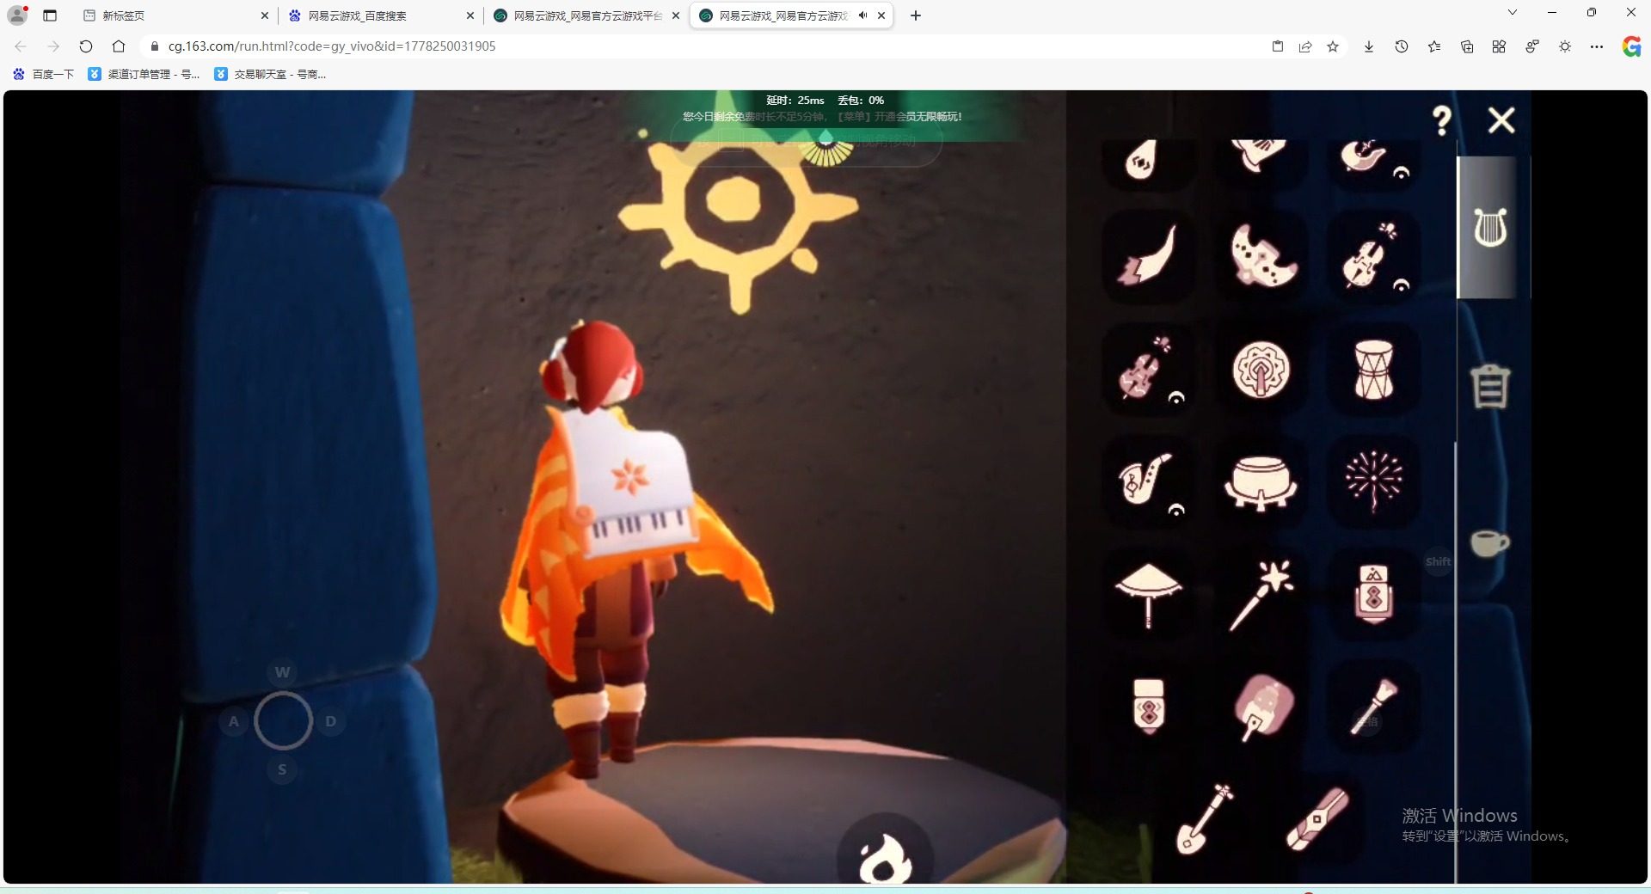Image resolution: width=1651 pixels, height=894 pixels.
Task: Select the horn instrument icon
Action: 1148,255
